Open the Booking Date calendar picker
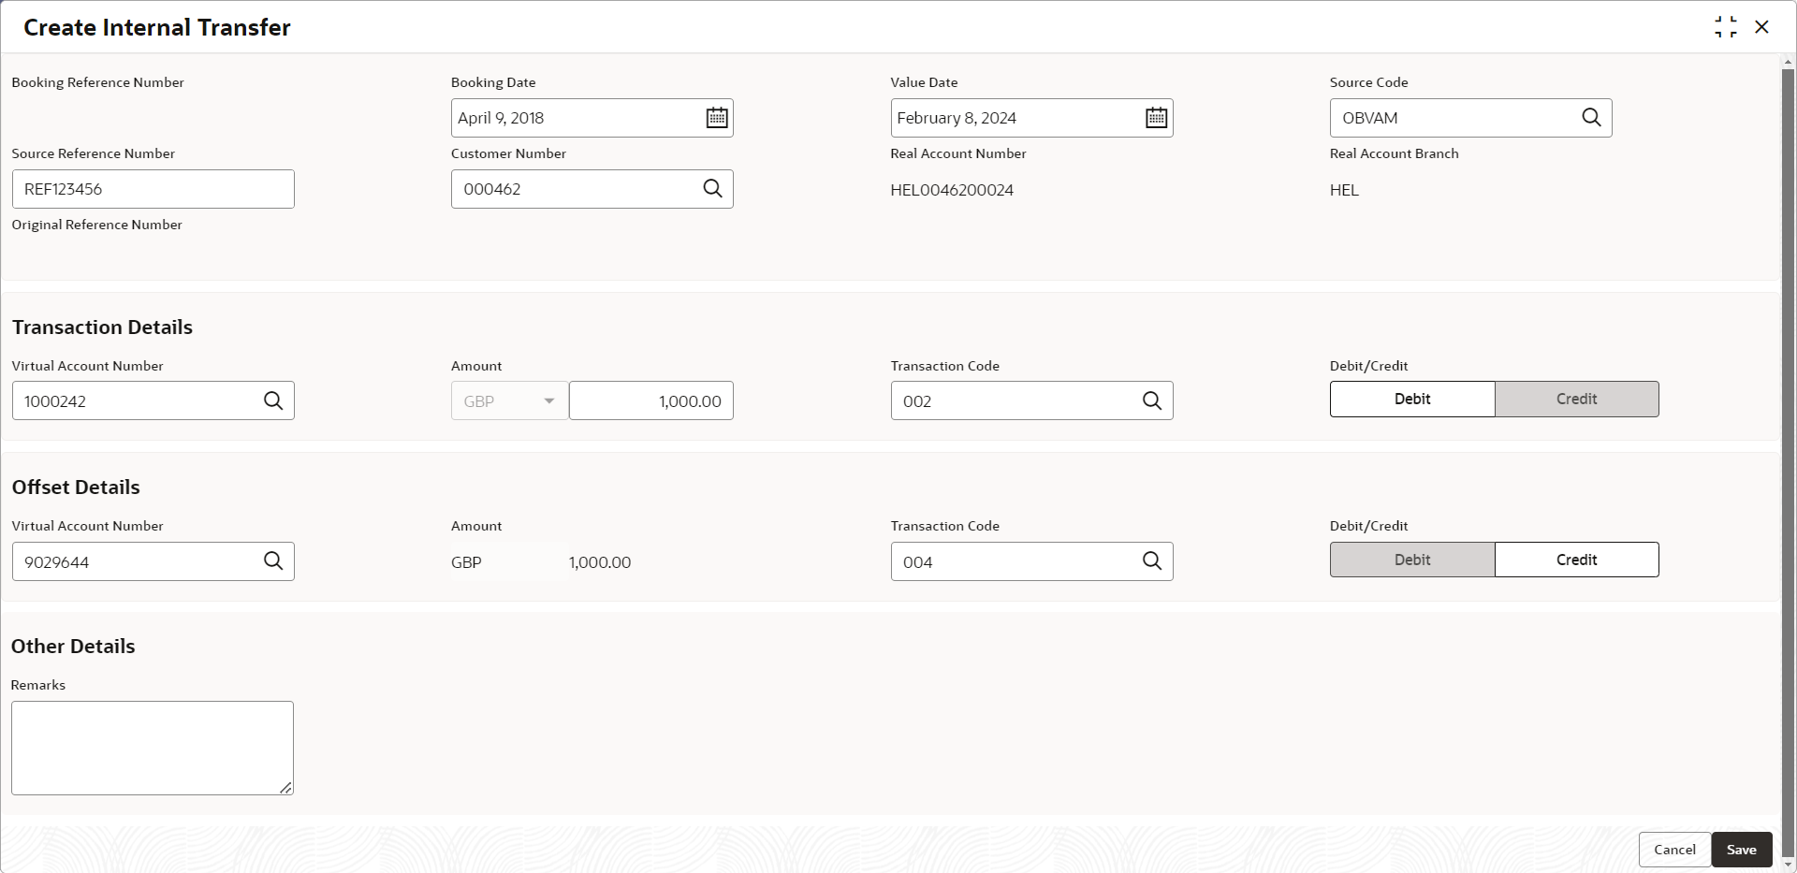 (717, 118)
